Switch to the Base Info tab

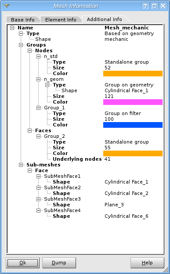[23, 20]
